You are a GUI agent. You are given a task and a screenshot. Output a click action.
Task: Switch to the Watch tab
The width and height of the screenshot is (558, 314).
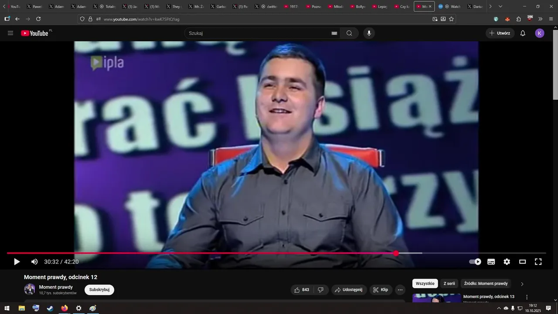[449, 7]
